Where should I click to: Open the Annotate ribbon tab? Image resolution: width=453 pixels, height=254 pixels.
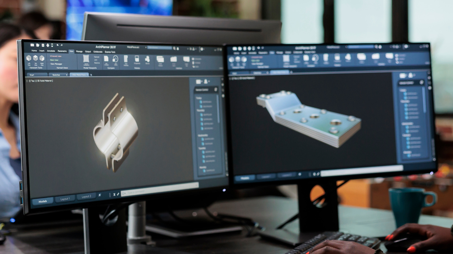[51, 51]
